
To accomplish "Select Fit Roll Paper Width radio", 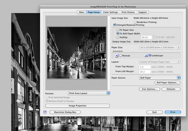I will (118, 34).
